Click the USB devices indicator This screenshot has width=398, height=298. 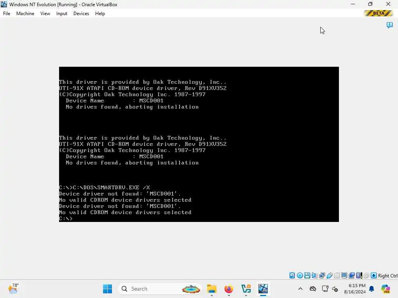click(x=330, y=275)
